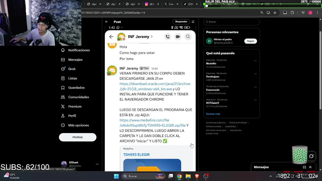
Task: Follow Héctor el padre with Seguir
Action: (x=251, y=41)
